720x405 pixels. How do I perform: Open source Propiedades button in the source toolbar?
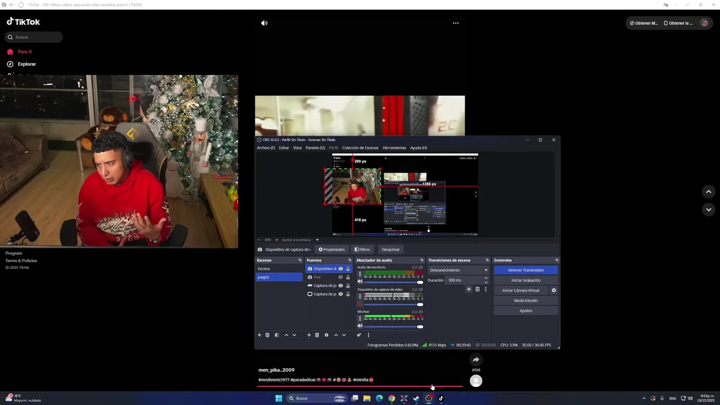pyautogui.click(x=332, y=249)
